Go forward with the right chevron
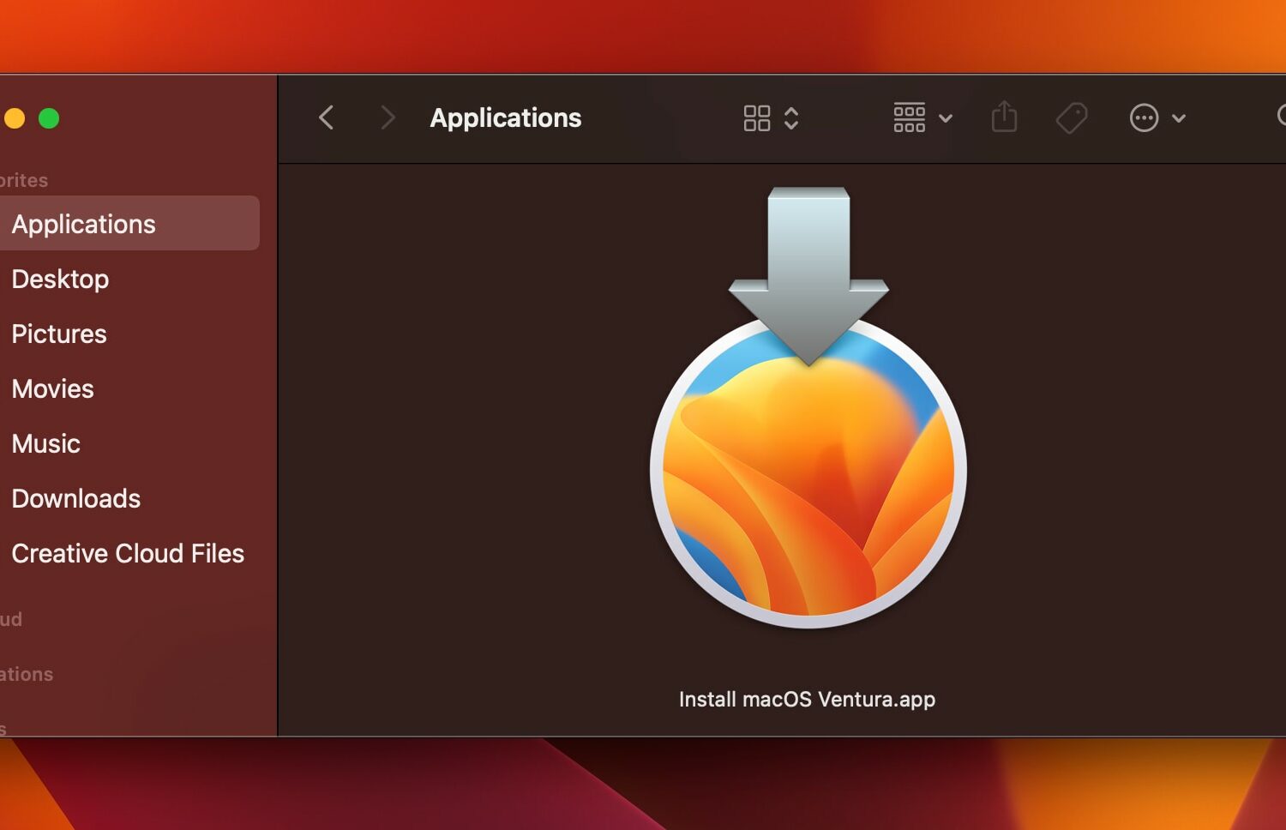Screen dimensions: 1286x830 coord(388,117)
